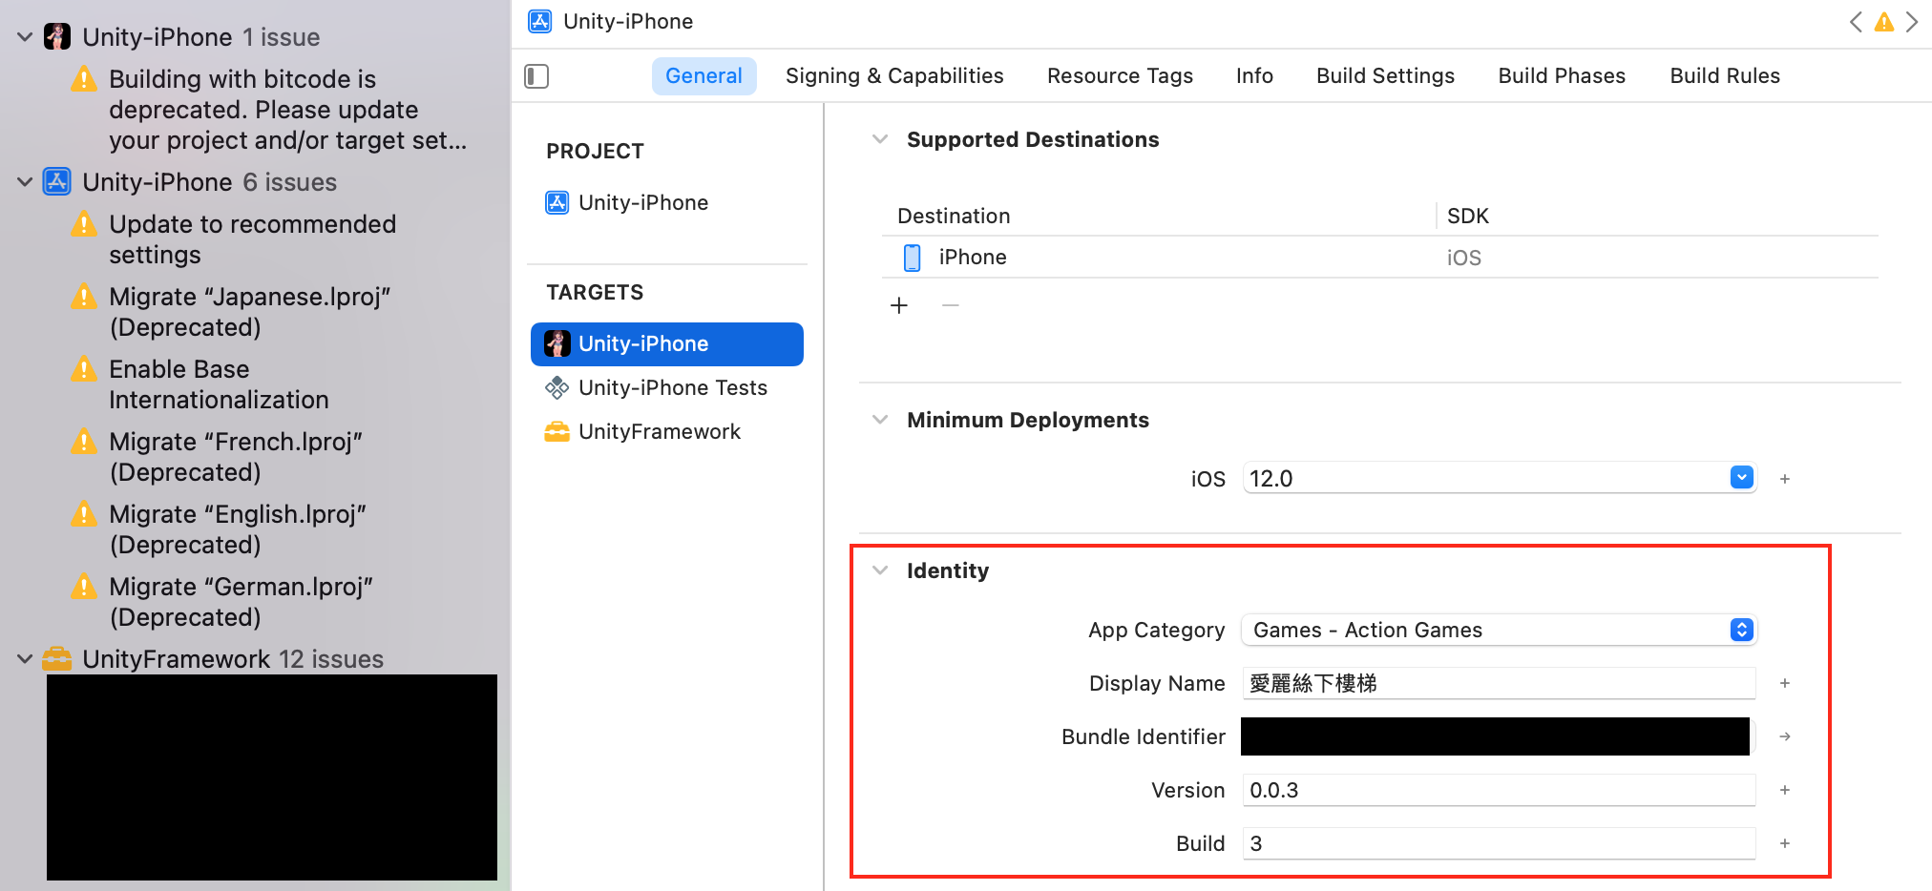Click the Version field showing 0.0.3
Screen dimensions: 1932x891
pyautogui.click(x=1500, y=790)
